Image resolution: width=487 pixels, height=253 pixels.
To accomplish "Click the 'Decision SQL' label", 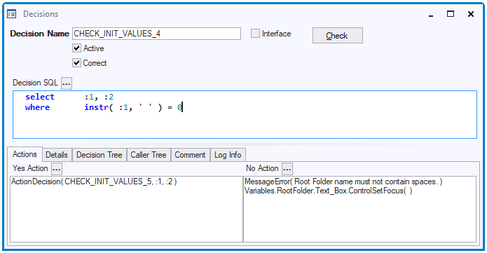I will click(35, 83).
